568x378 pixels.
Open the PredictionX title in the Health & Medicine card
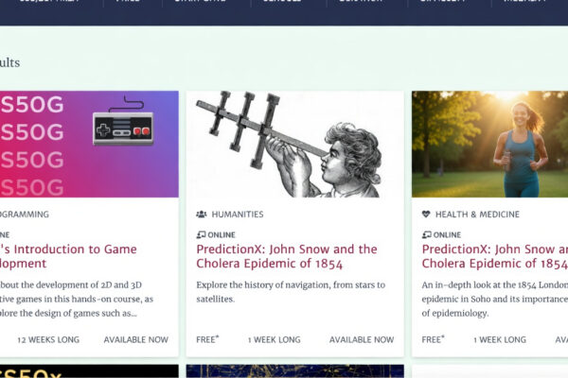(x=494, y=256)
